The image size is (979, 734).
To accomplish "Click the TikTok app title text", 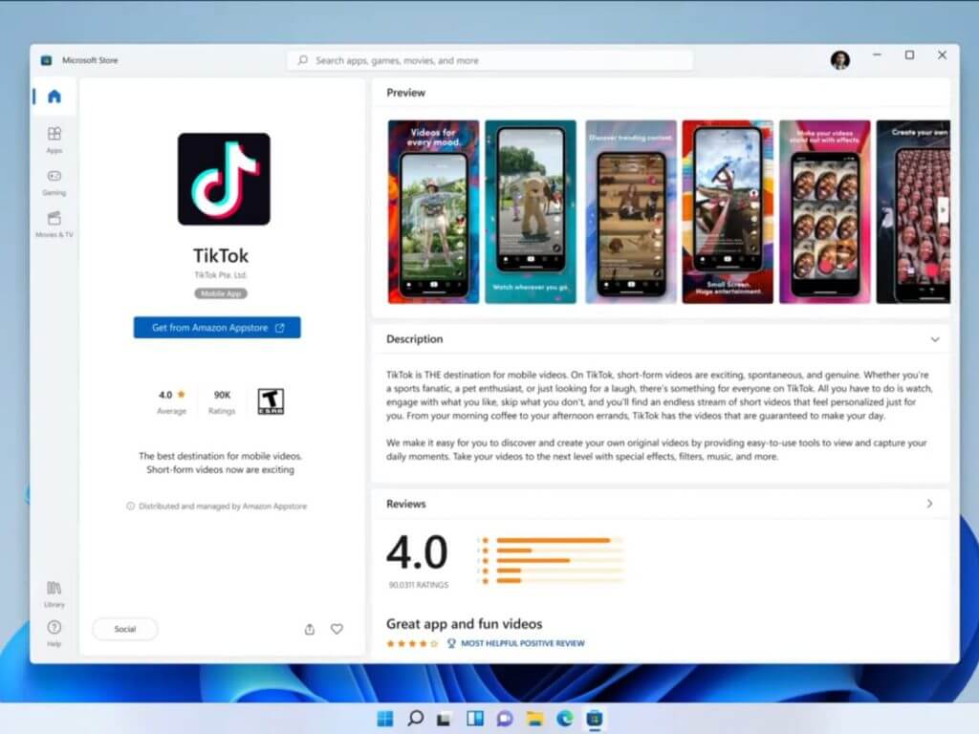I will [x=221, y=255].
